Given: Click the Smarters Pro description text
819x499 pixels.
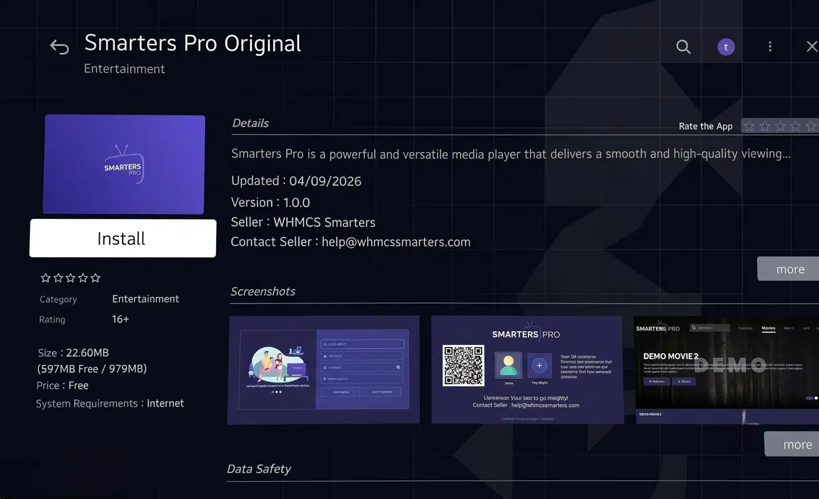Looking at the screenshot, I should point(510,153).
